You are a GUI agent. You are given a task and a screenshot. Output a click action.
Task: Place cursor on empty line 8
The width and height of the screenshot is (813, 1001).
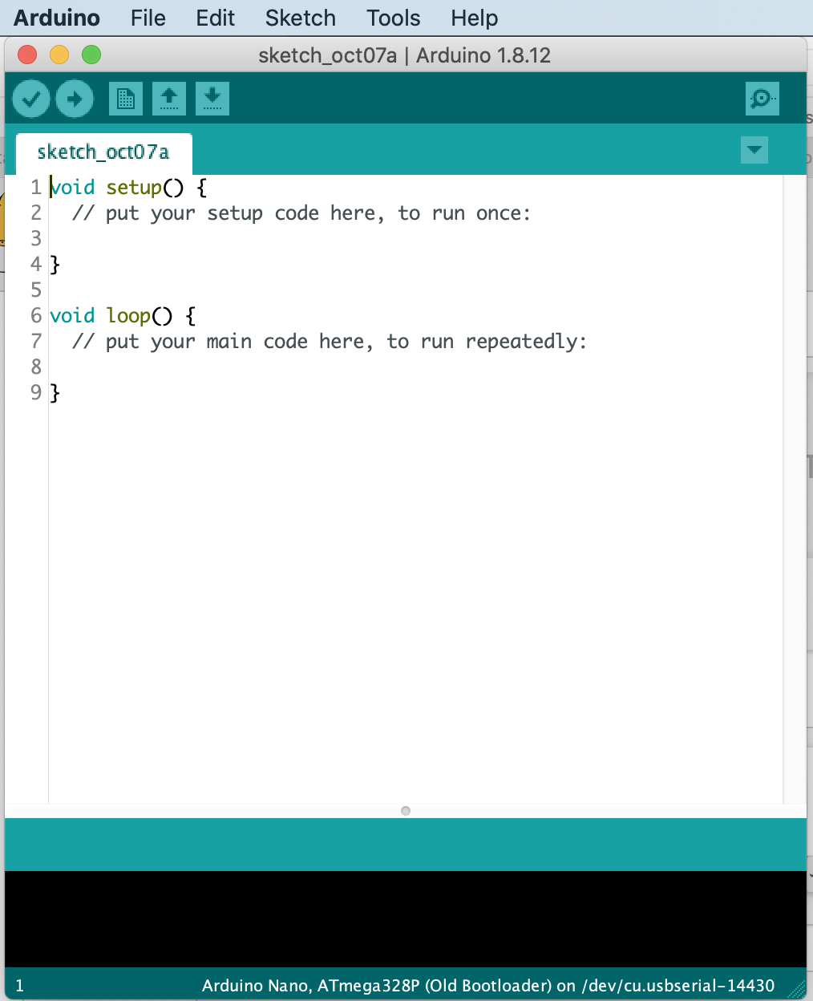coord(415,367)
